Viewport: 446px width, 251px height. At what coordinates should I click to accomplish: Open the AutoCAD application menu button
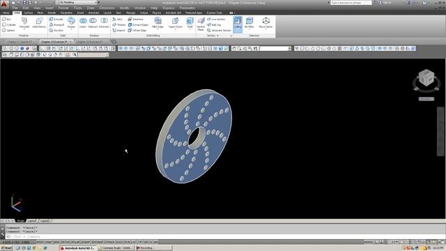coord(4,4)
